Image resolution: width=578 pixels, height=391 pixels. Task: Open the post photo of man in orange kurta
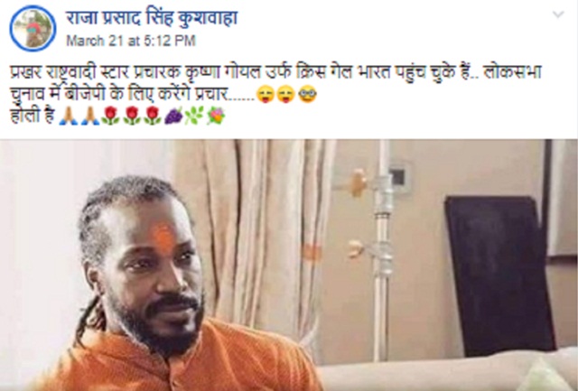[x=289, y=265]
